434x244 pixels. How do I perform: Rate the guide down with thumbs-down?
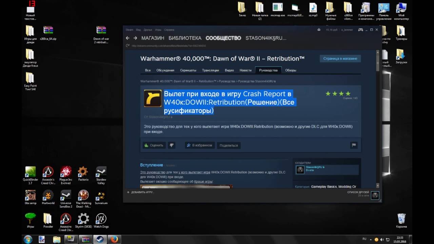[172, 145]
